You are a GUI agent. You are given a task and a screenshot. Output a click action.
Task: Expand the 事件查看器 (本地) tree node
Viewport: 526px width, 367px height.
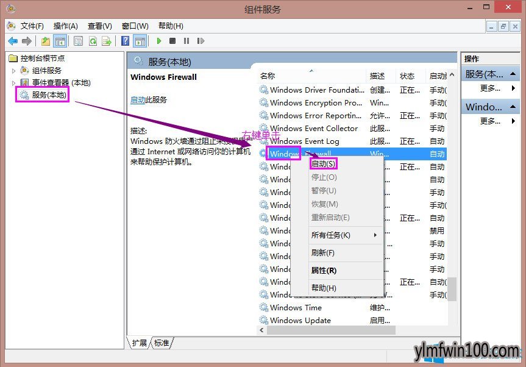coord(14,83)
